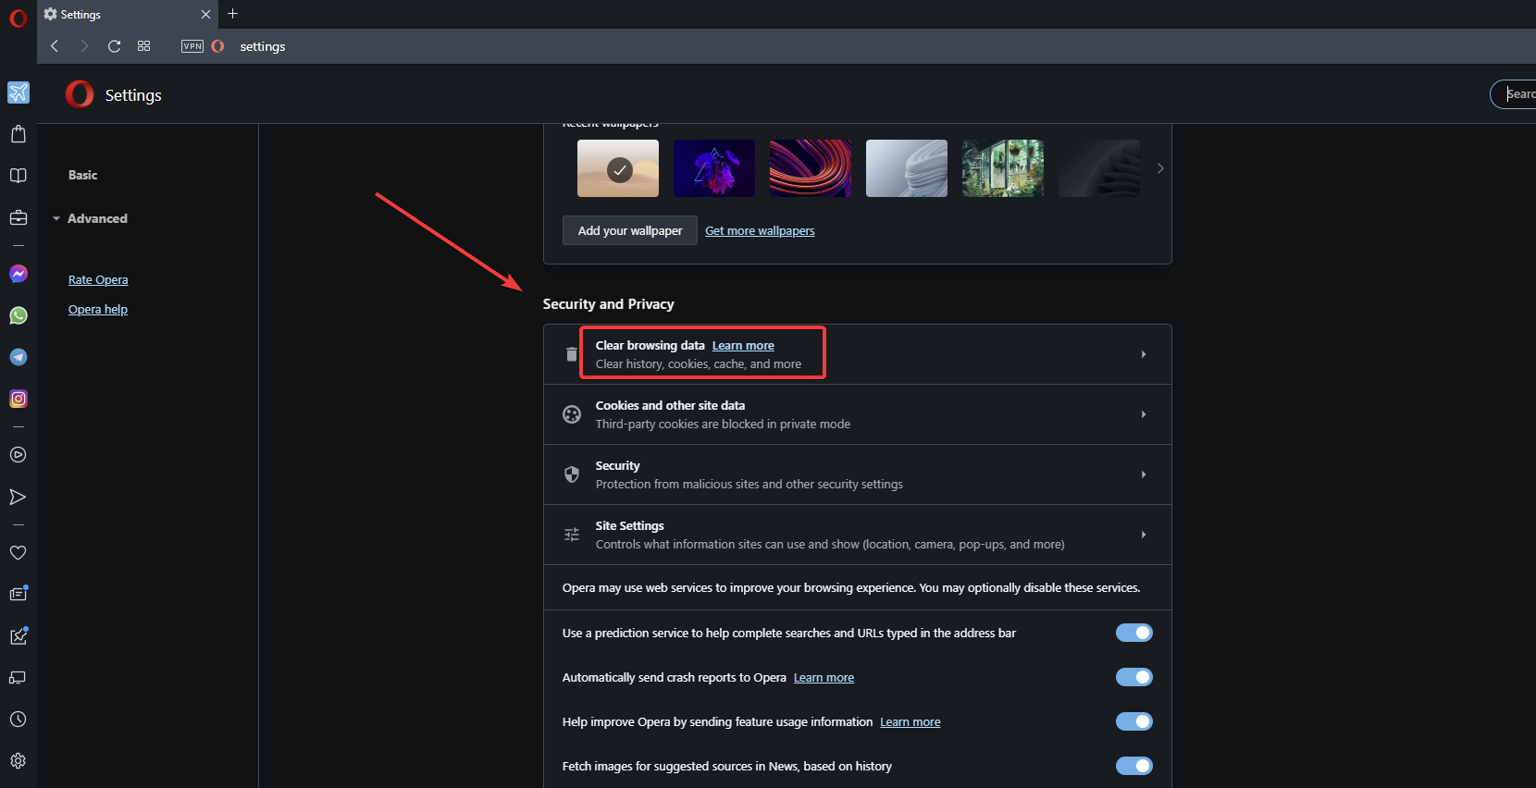Click the forward navigation arrow
This screenshot has width=1536, height=788.
84,46
